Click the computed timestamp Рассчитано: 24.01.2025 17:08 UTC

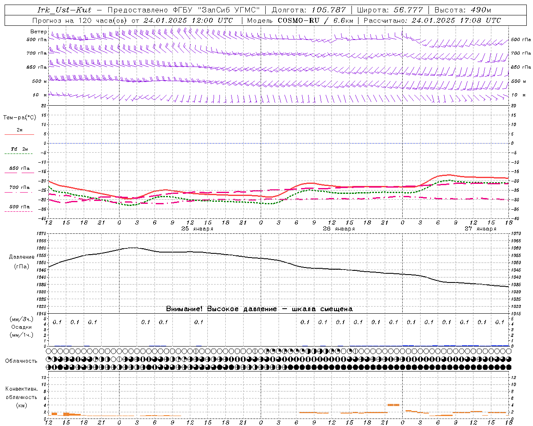(x=432, y=20)
